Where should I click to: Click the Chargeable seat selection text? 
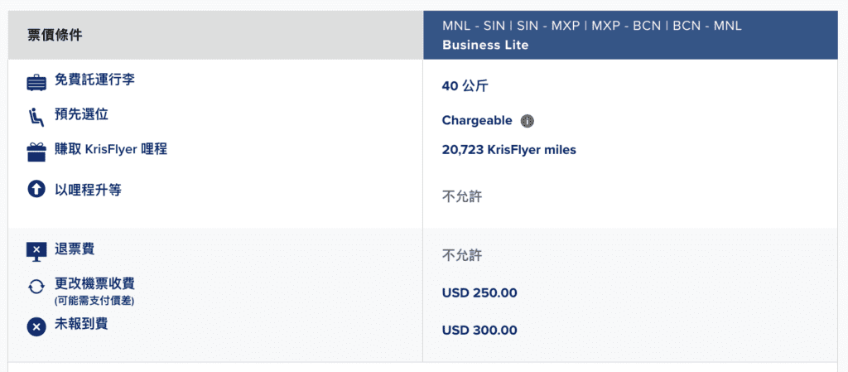point(477,121)
